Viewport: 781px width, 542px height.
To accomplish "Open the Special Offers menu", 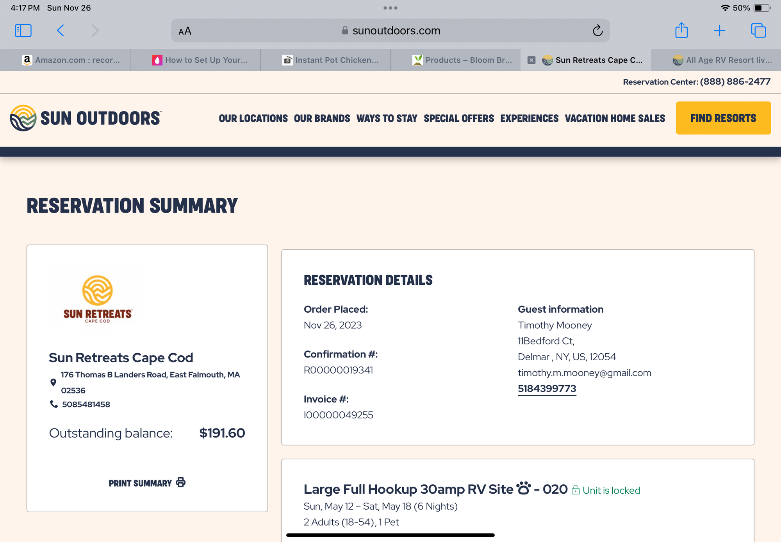I will pyautogui.click(x=459, y=118).
